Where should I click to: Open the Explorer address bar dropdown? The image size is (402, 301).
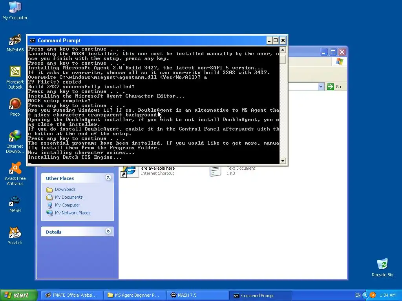point(321,87)
